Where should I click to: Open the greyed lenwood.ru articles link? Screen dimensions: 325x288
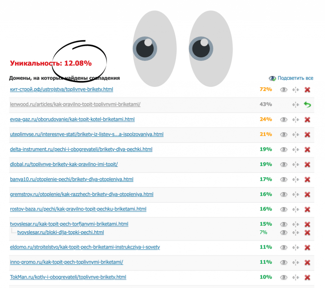pos(75,104)
